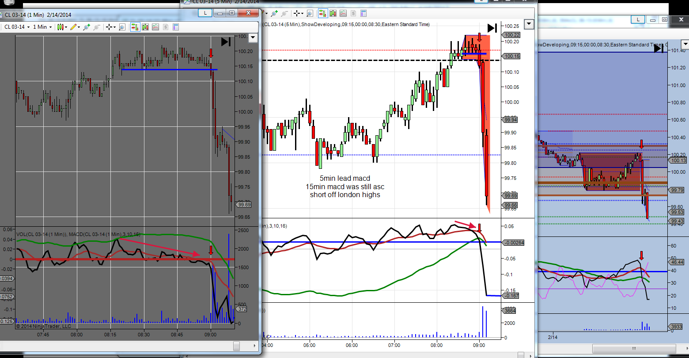689x358 pixels.
Task: Click -0.00264 MACD value label in 5 Min chart
Action: click(x=514, y=242)
